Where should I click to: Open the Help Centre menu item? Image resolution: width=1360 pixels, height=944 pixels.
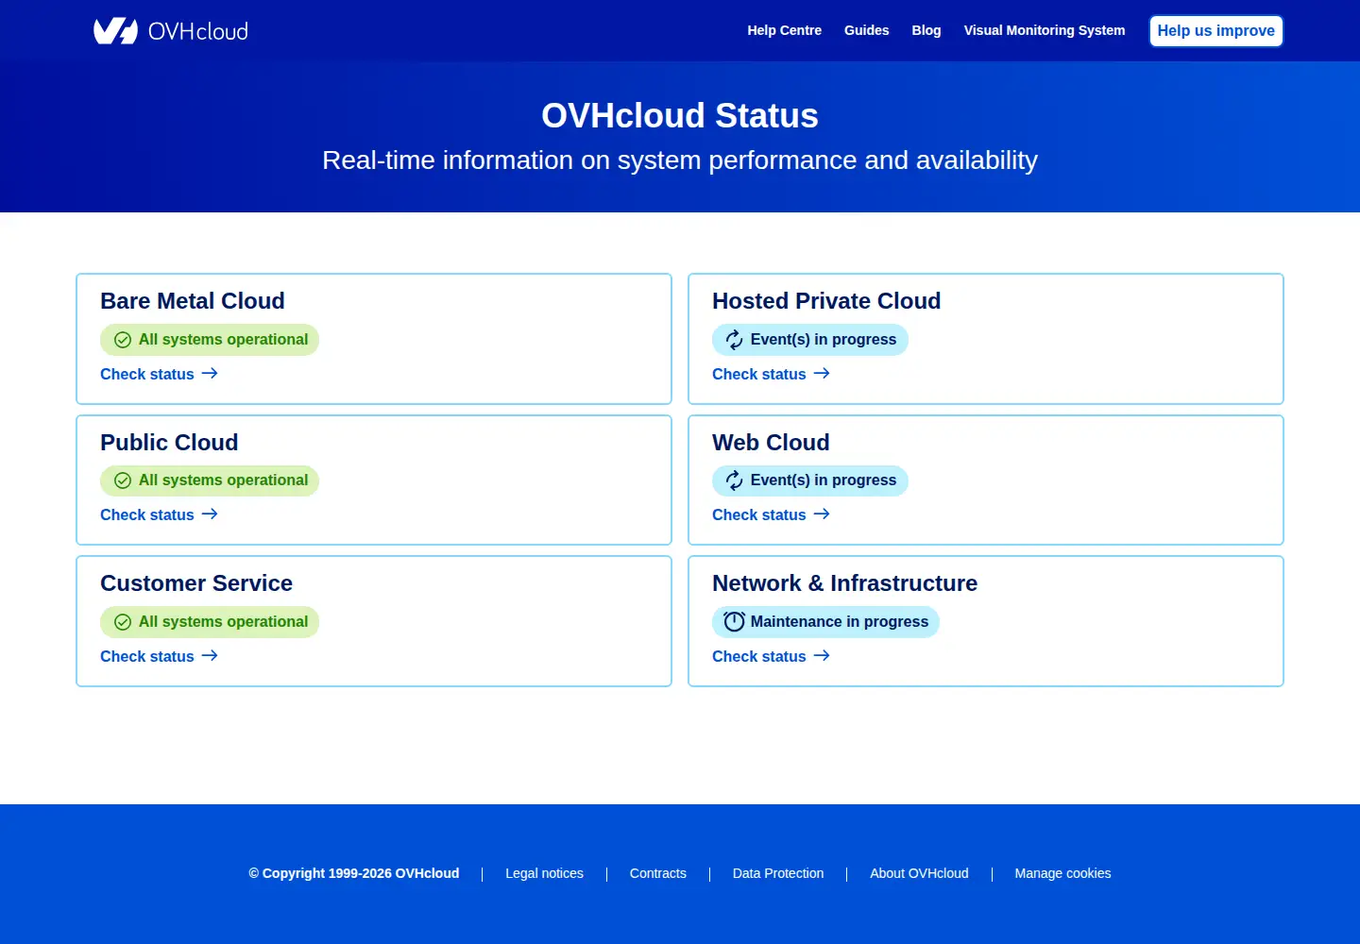tap(785, 30)
